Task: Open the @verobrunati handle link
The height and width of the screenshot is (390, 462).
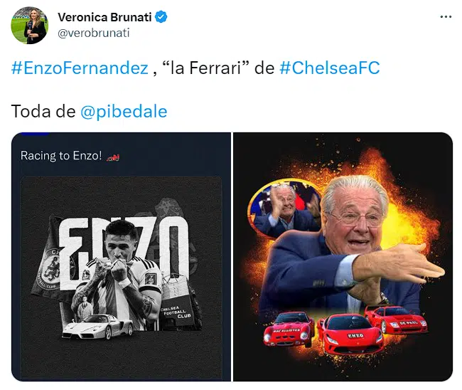Action: coord(94,33)
